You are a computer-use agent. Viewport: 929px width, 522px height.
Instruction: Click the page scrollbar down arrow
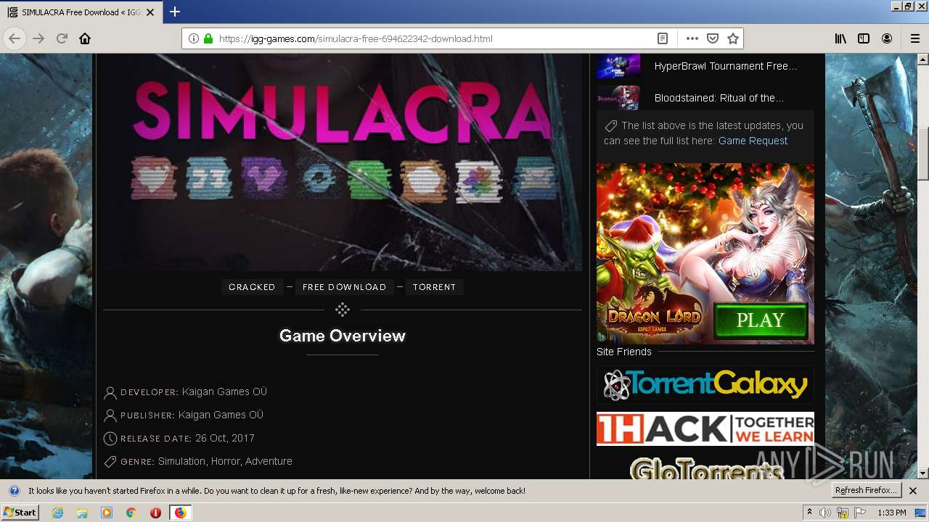(923, 473)
